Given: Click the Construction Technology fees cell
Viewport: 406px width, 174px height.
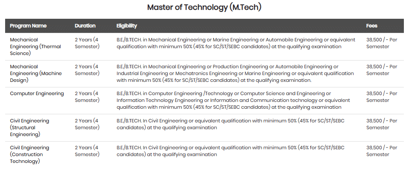Looking at the screenshot, I should 381,151.
